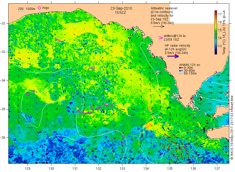The image size is (235, 172).
Task: Click the '1000m' depth contour label
Action: 31,9
